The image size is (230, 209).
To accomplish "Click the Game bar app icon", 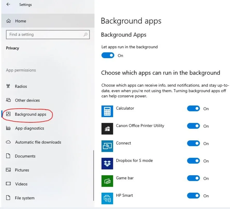I will (107, 181).
